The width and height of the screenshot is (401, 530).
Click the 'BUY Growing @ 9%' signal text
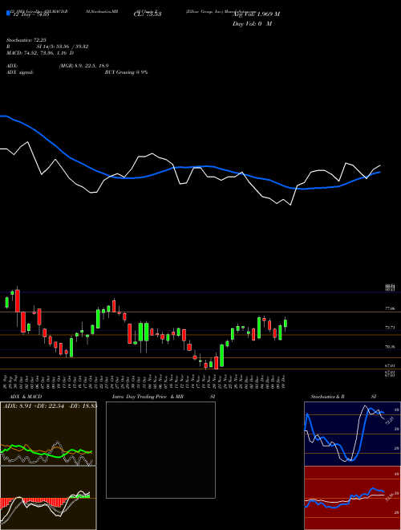tap(126, 72)
